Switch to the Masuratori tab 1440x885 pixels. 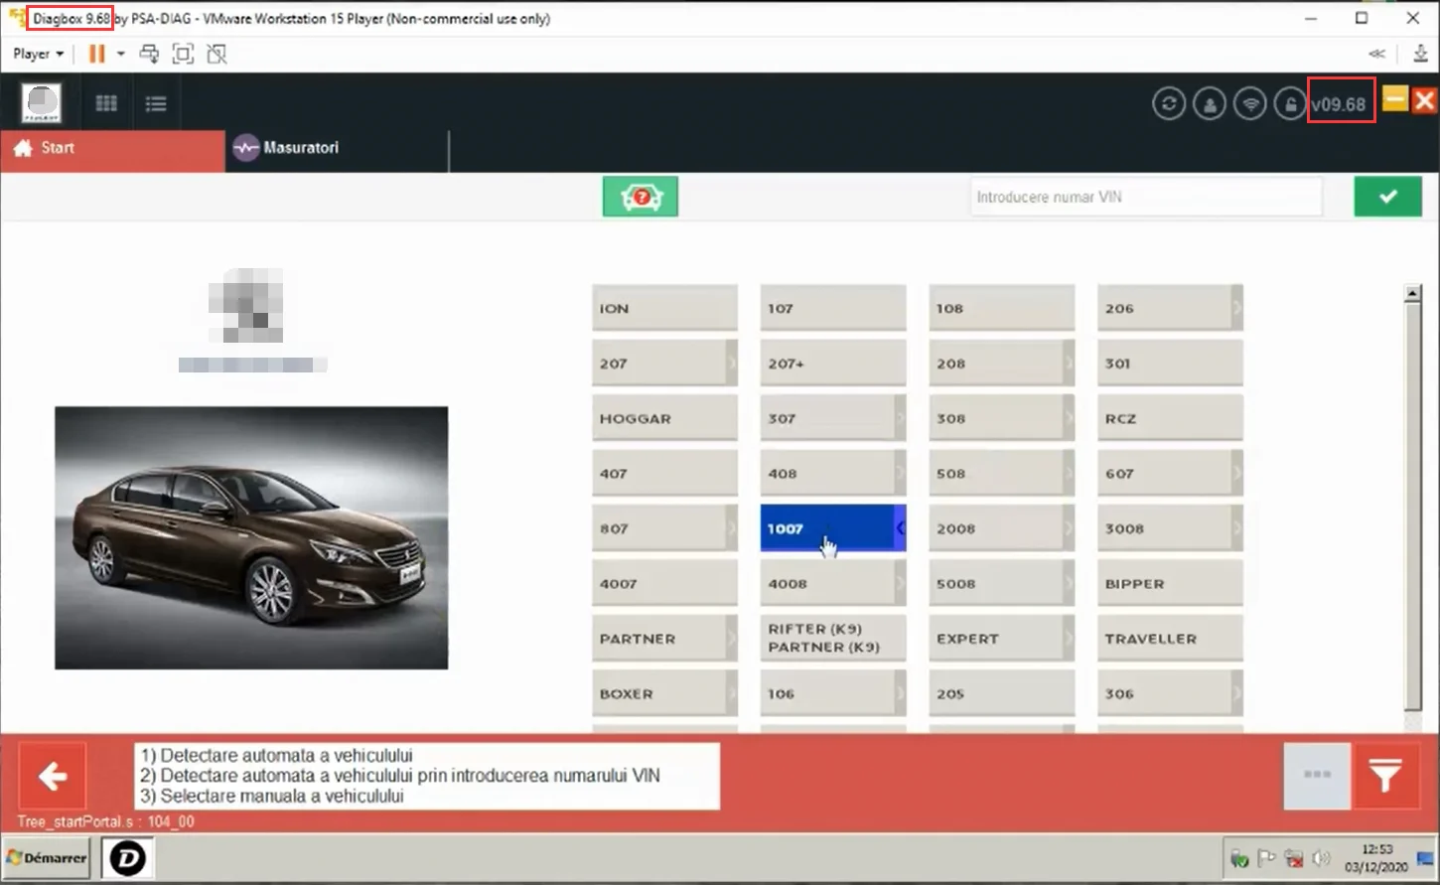tap(286, 147)
